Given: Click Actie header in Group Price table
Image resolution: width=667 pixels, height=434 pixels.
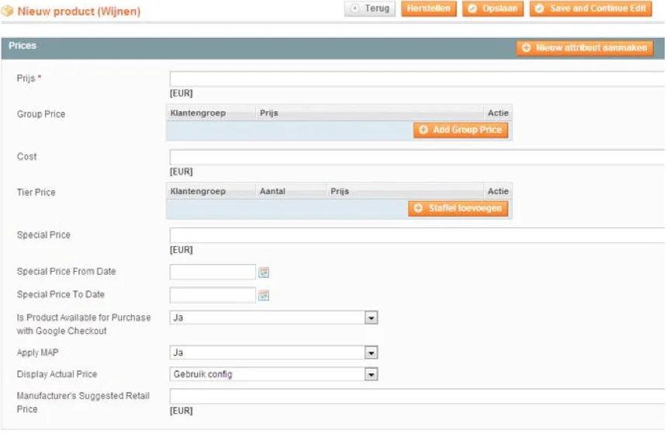Looking at the screenshot, I should tap(498, 113).
